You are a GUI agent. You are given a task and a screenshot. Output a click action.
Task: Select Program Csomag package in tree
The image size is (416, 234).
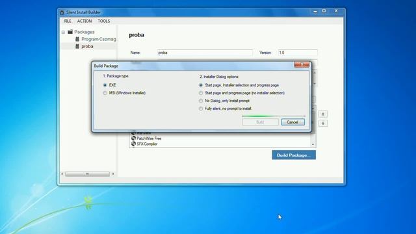[x=99, y=39]
